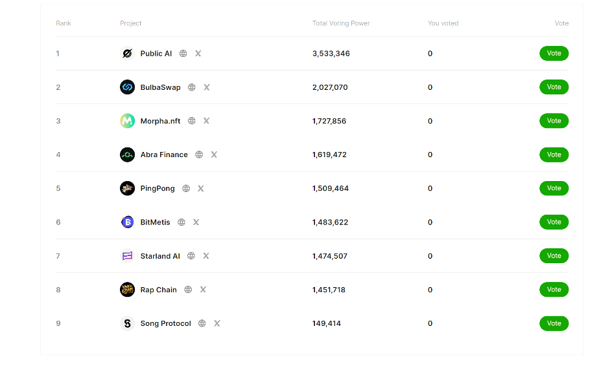Click the BulbaSwap project logo
This screenshot has height=366, width=610.
pos(127,87)
